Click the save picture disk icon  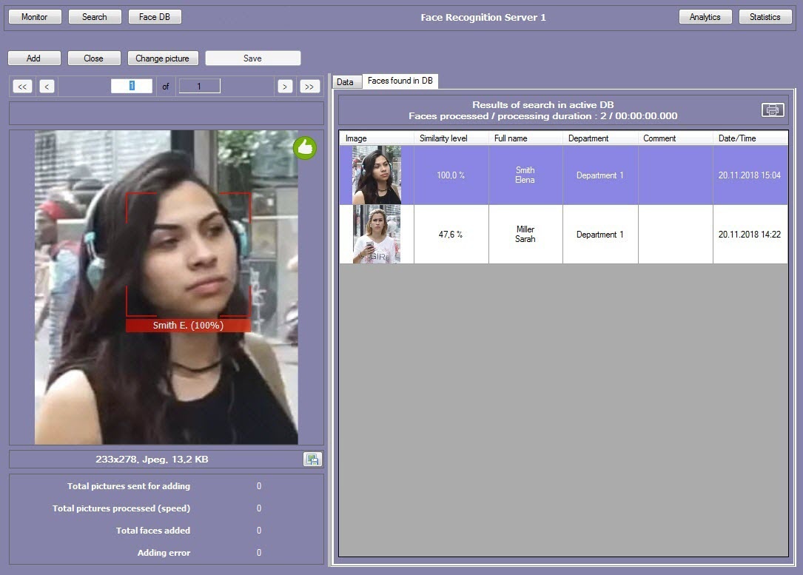coord(312,460)
